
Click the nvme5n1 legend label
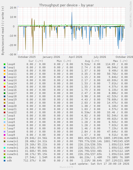coord(13,154)
